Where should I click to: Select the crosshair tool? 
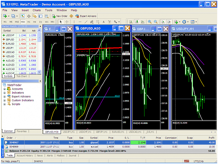(x=67, y=22)
